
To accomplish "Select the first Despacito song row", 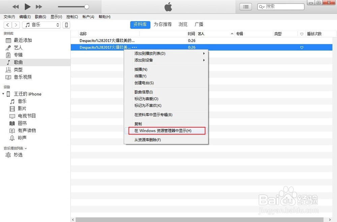I will click(x=202, y=41).
